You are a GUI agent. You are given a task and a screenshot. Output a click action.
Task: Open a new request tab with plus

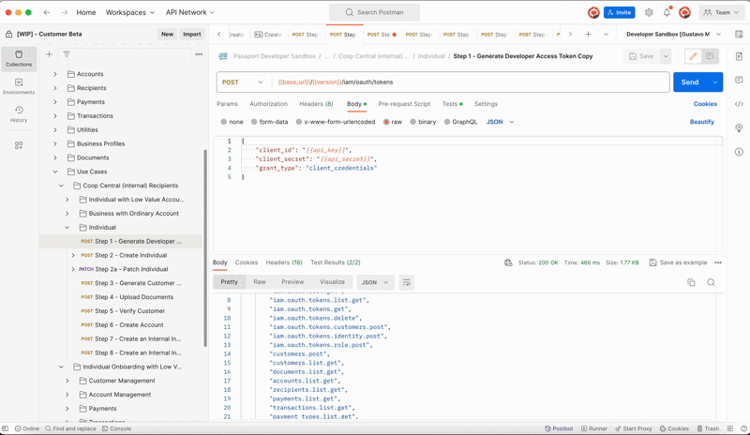point(589,34)
